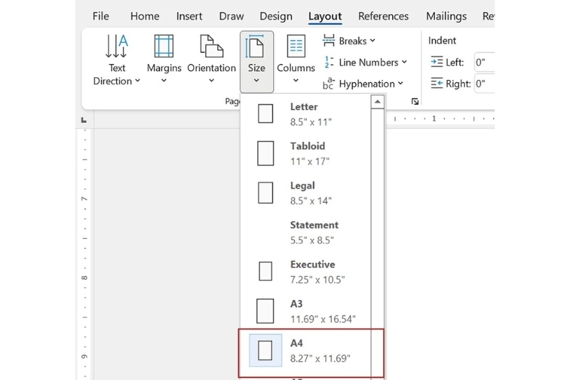Choose Letter 8.5" x 11" size
The image size is (570, 380).
(310, 114)
